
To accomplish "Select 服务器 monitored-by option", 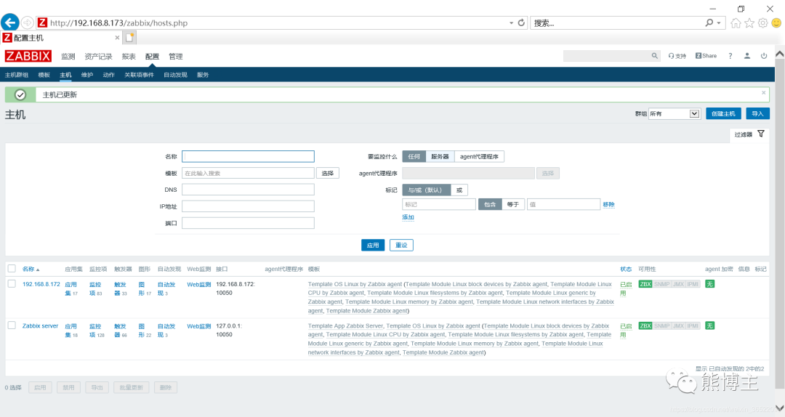I will click(440, 157).
